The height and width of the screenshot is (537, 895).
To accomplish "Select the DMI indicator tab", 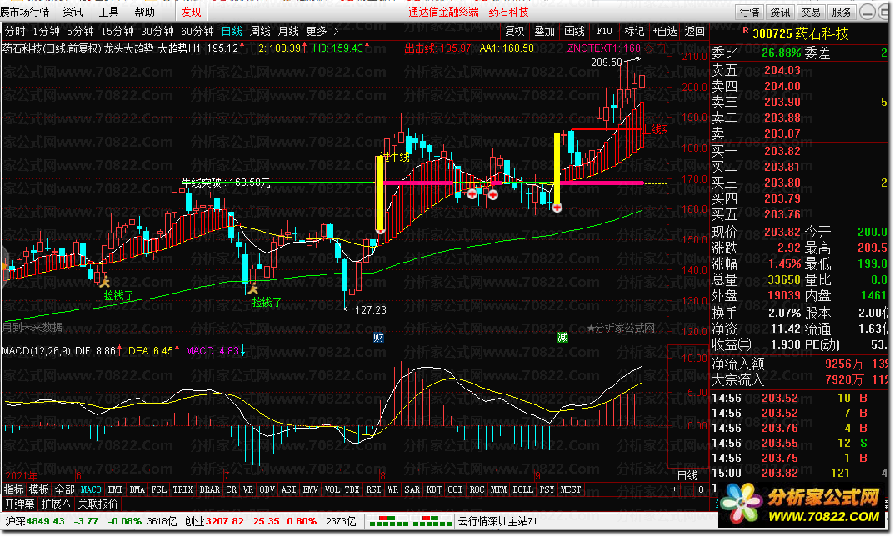I will coord(115,489).
